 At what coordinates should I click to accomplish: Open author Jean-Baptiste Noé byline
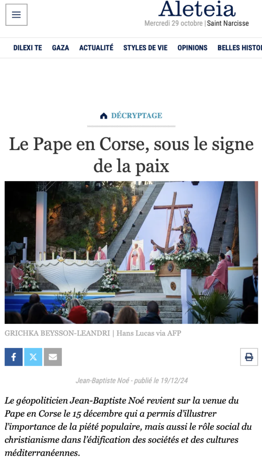[102, 381]
